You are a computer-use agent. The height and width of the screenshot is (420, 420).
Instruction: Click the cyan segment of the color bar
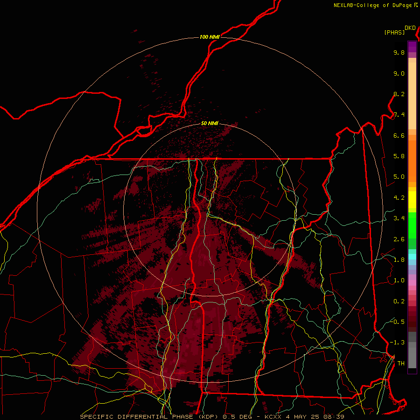(x=412, y=257)
